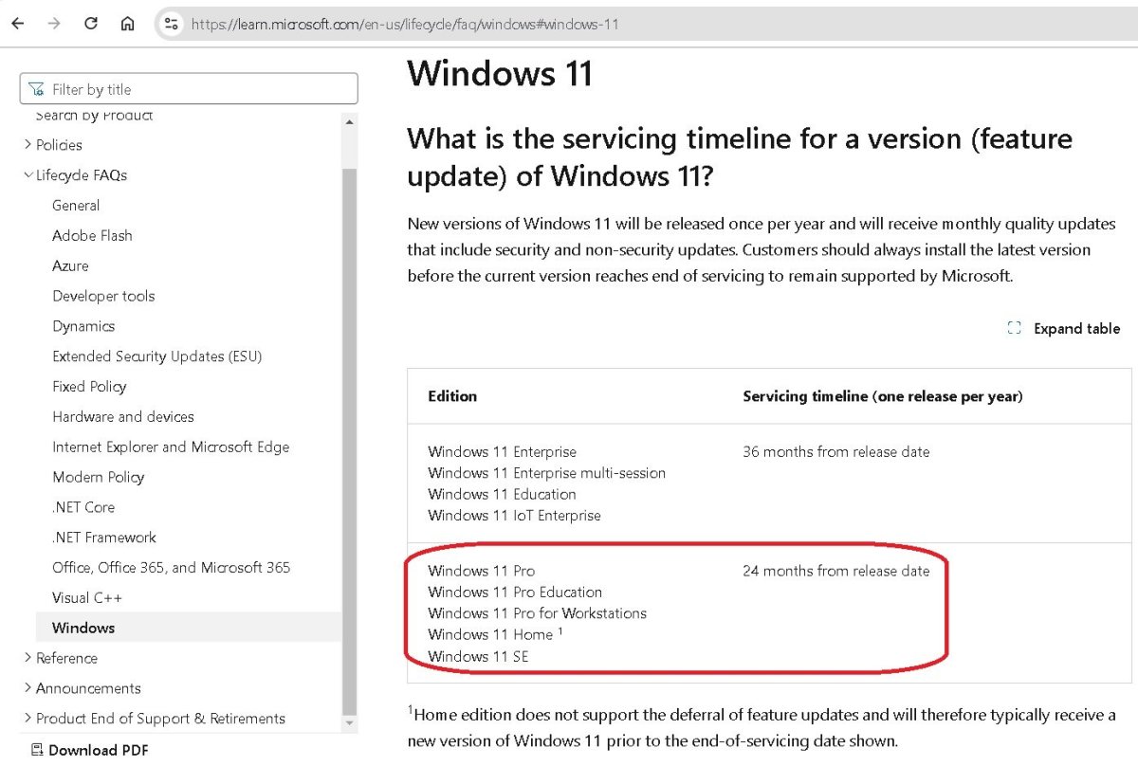The height and width of the screenshot is (766, 1138).
Task: Open the browser home page
Action: (127, 24)
